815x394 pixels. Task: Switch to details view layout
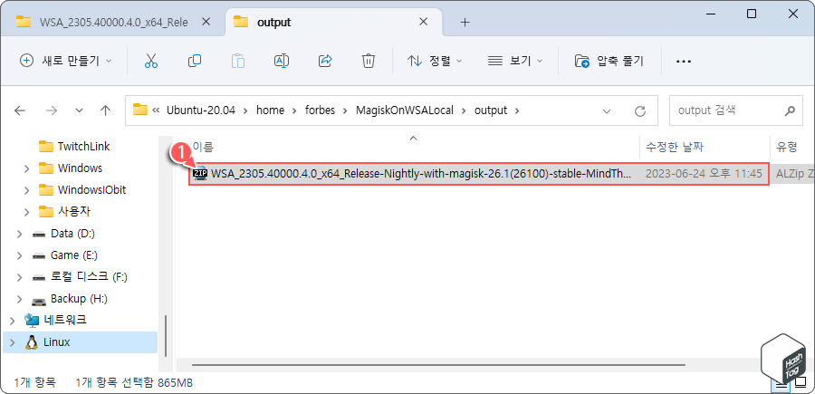point(781,384)
